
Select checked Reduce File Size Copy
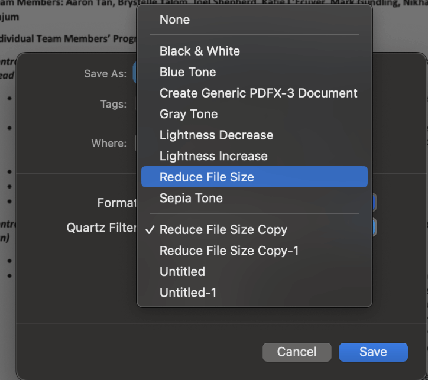(x=223, y=230)
